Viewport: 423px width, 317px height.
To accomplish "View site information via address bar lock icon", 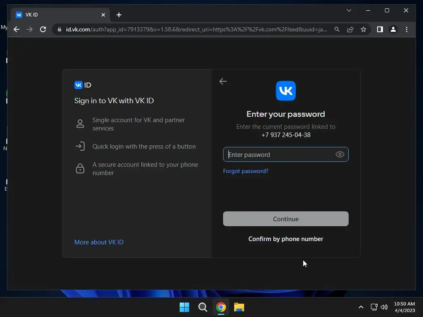I will [x=59, y=29].
